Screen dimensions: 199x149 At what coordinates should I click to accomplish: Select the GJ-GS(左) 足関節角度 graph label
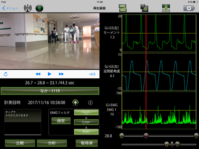(112, 71)
